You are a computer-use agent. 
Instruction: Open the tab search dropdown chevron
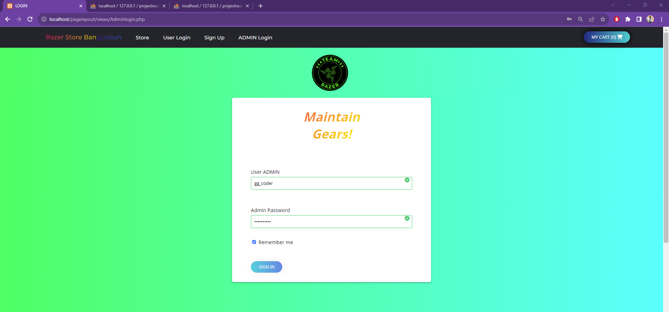coord(613,5)
